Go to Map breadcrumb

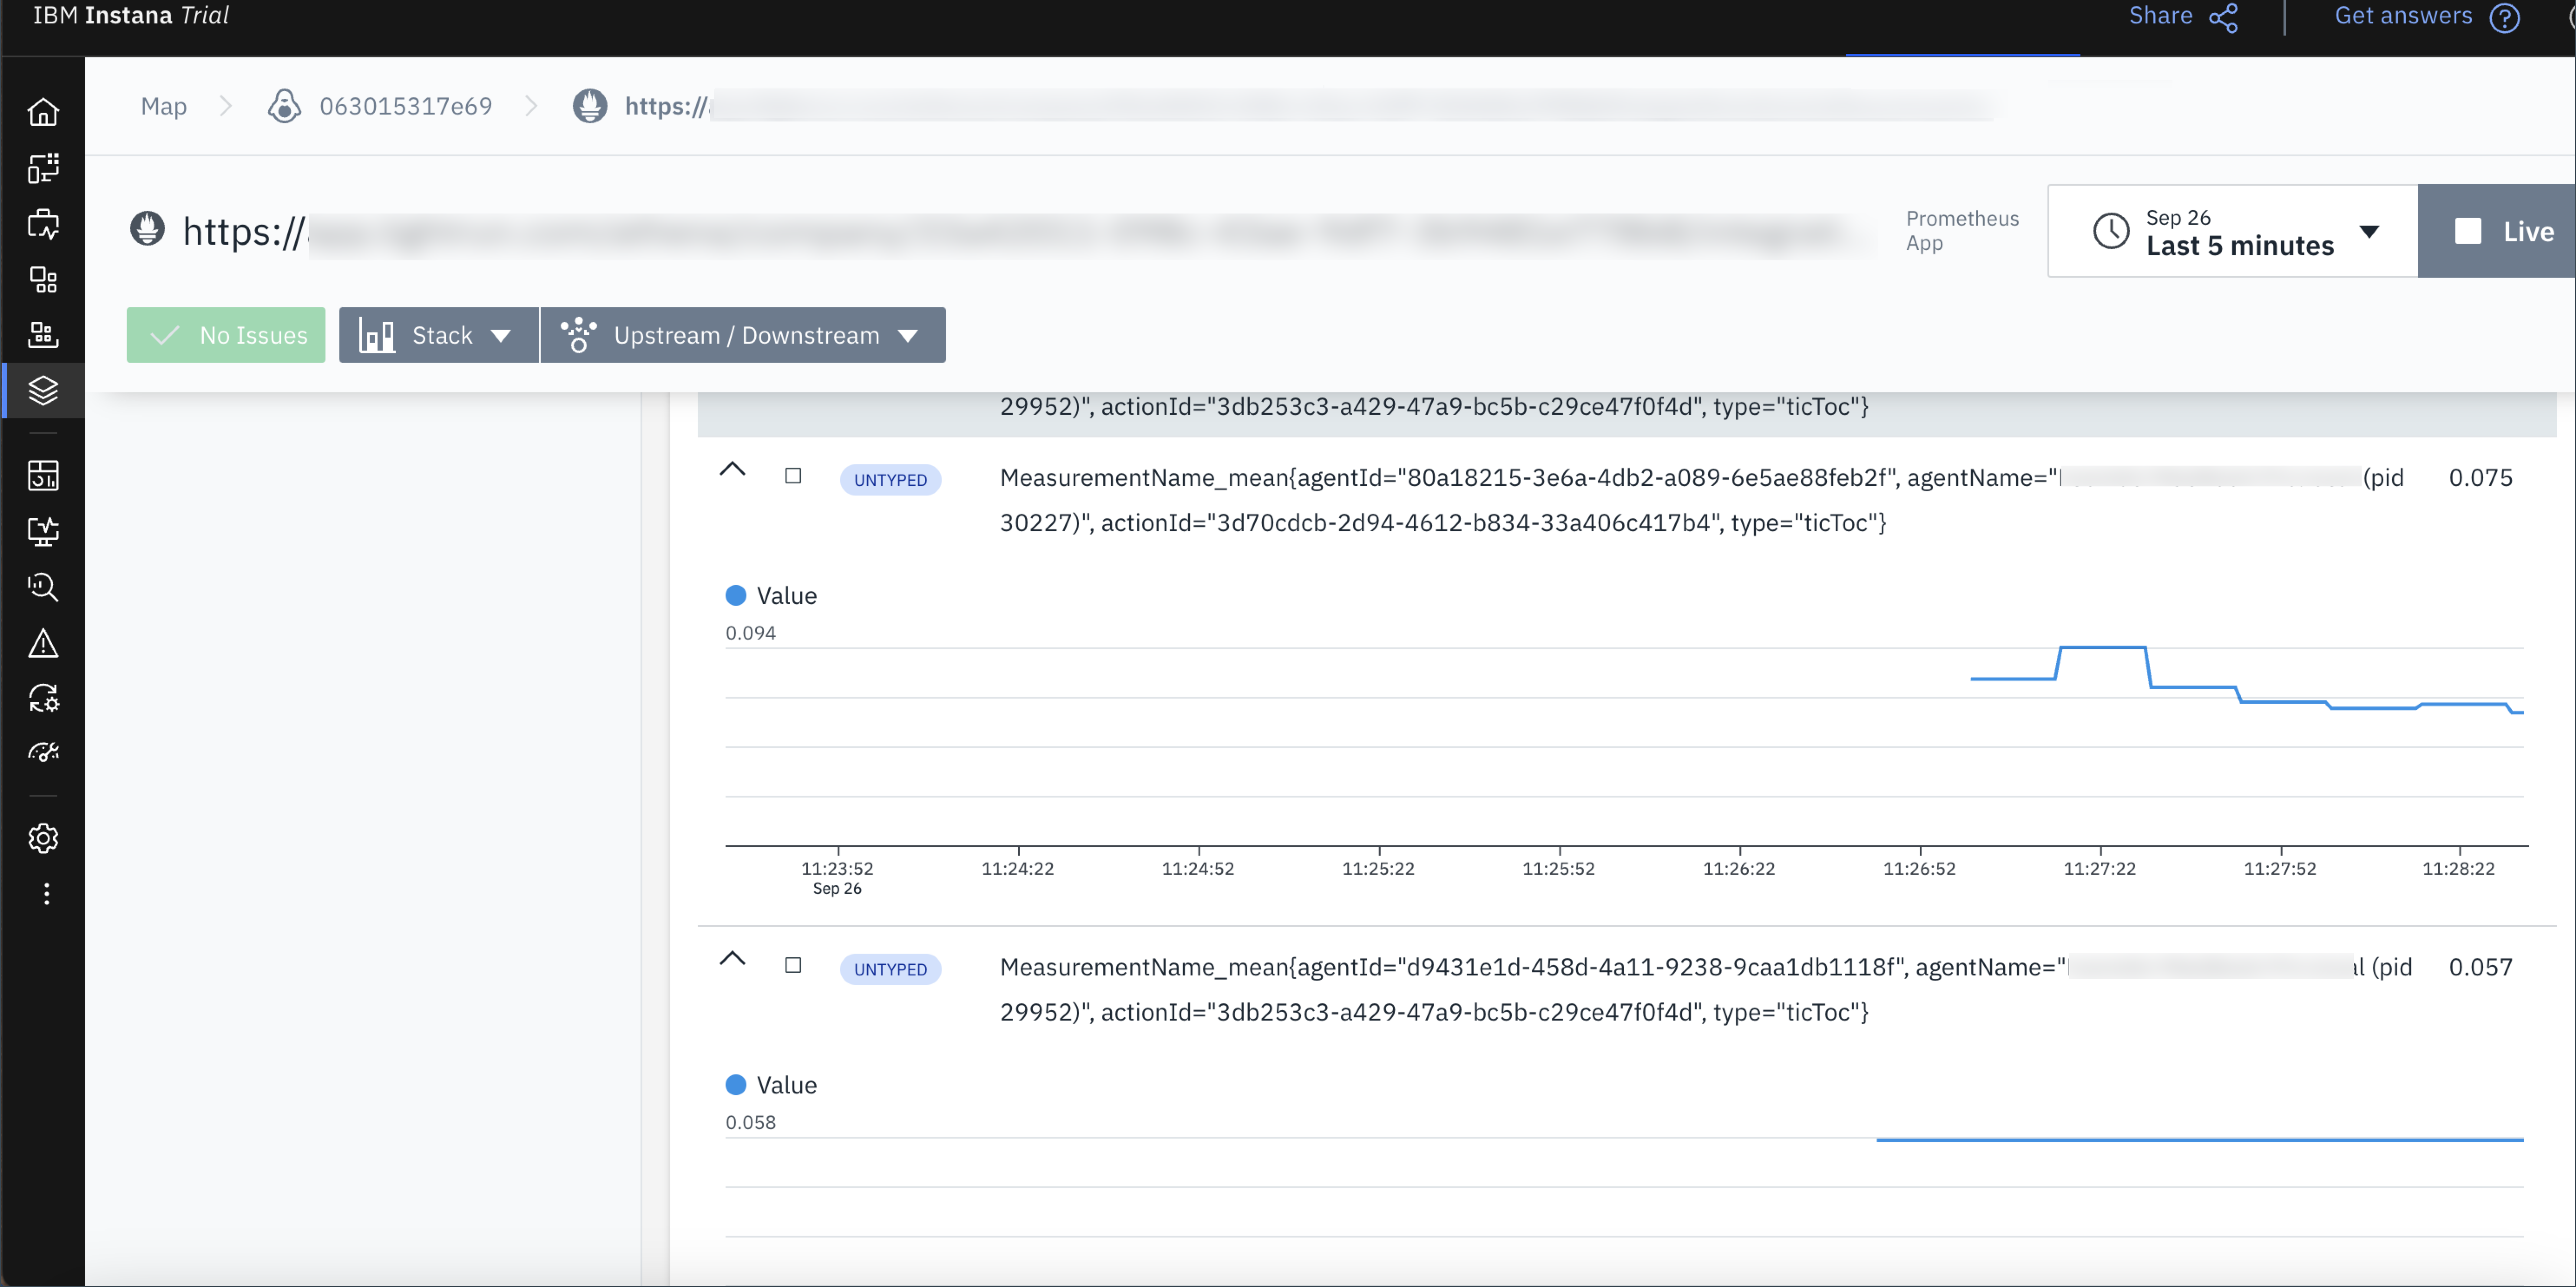click(x=163, y=106)
